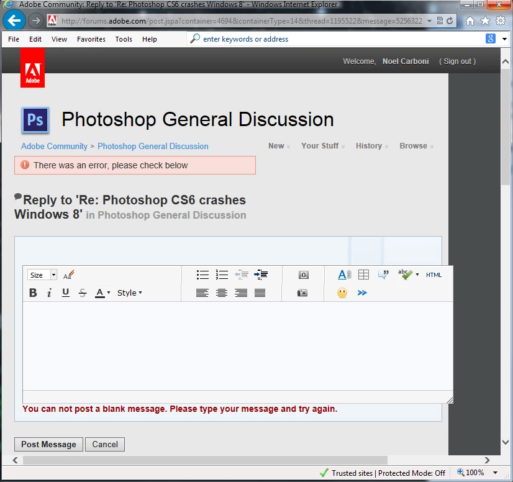
Task: Click the quote icon
Action: tap(383, 275)
